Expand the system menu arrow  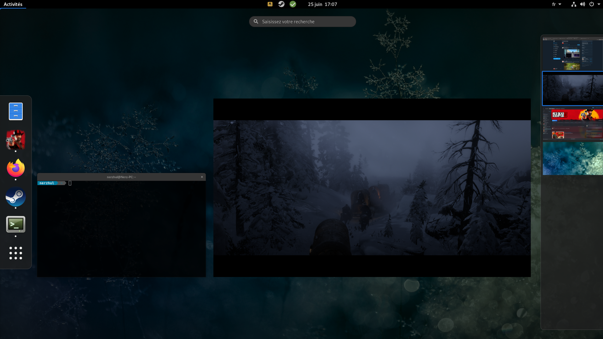(599, 4)
